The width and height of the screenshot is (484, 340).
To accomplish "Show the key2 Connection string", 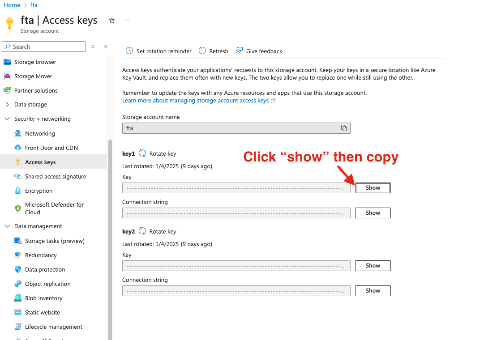I will pyautogui.click(x=373, y=290).
